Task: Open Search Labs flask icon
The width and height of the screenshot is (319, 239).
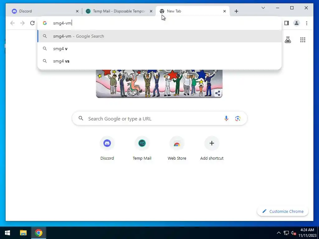Action: (x=288, y=40)
